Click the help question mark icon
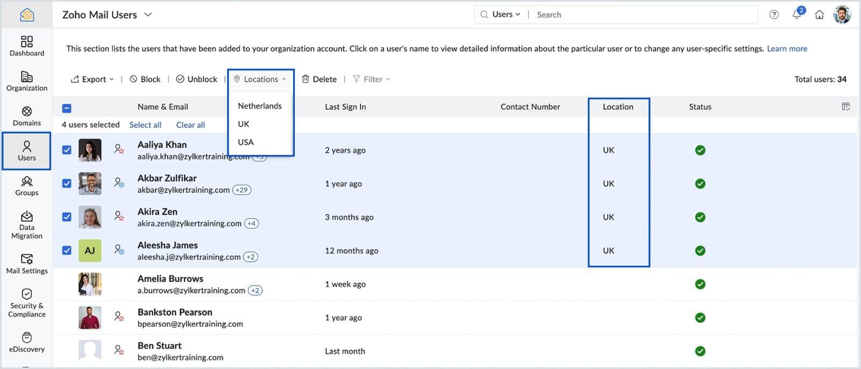The width and height of the screenshot is (861, 369). (x=774, y=15)
